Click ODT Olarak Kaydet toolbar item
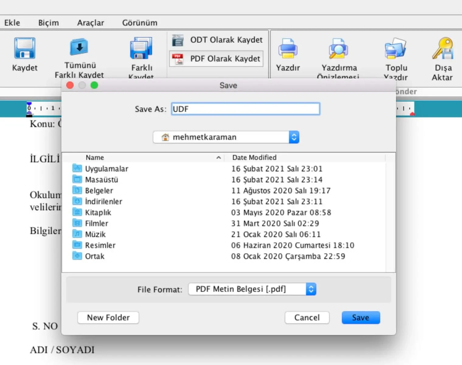 (217, 40)
